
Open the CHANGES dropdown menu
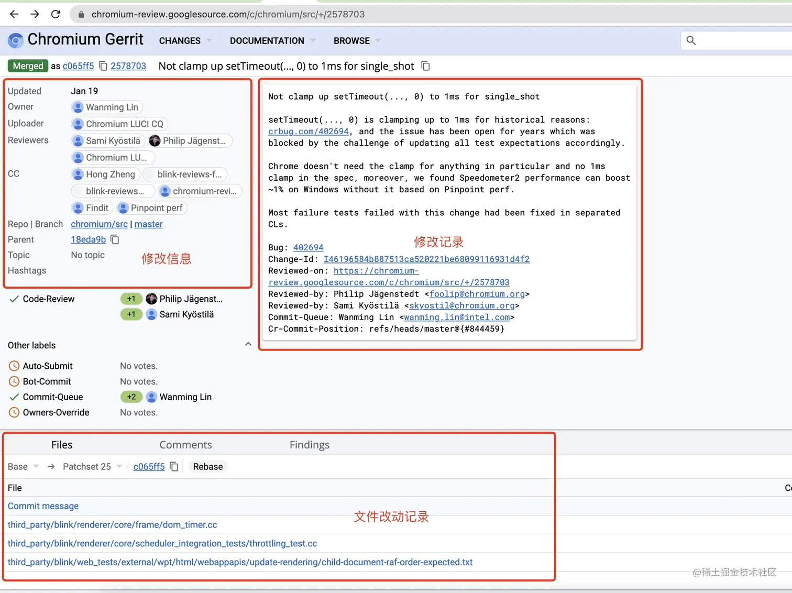(x=185, y=41)
